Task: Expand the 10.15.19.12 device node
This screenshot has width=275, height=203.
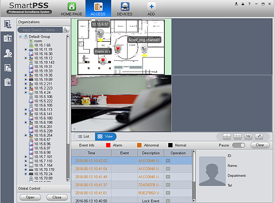Action: 26,58
